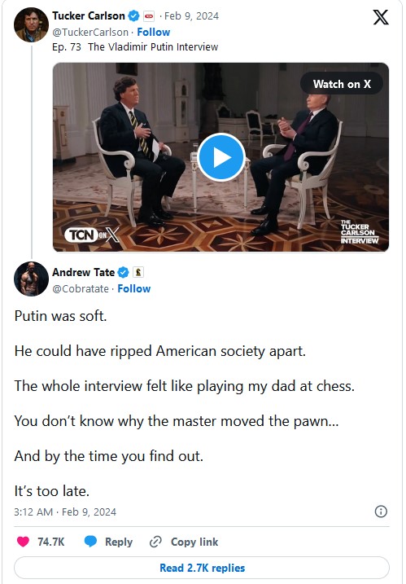The height and width of the screenshot is (584, 406).
Task: Click the chess knight affiliate badge
Action: 138,272
